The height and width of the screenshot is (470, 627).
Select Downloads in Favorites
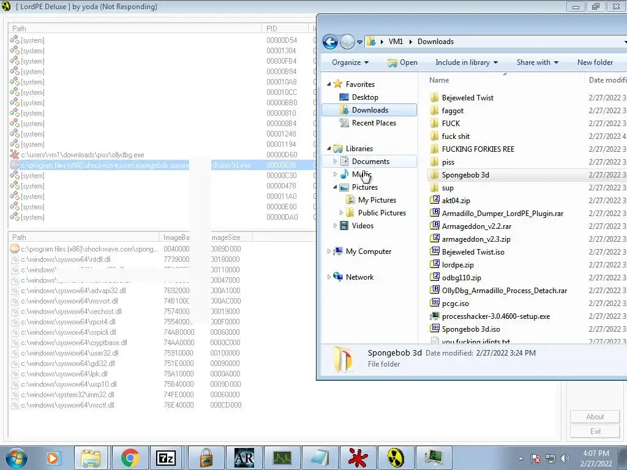click(x=369, y=110)
